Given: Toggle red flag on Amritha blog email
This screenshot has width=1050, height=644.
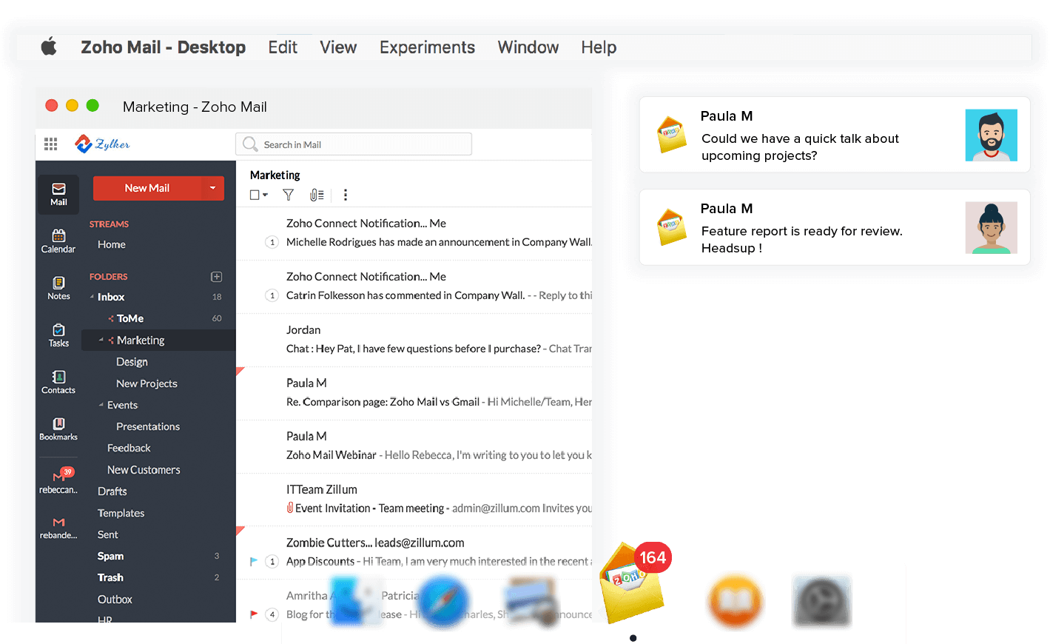Looking at the screenshot, I should click(254, 614).
